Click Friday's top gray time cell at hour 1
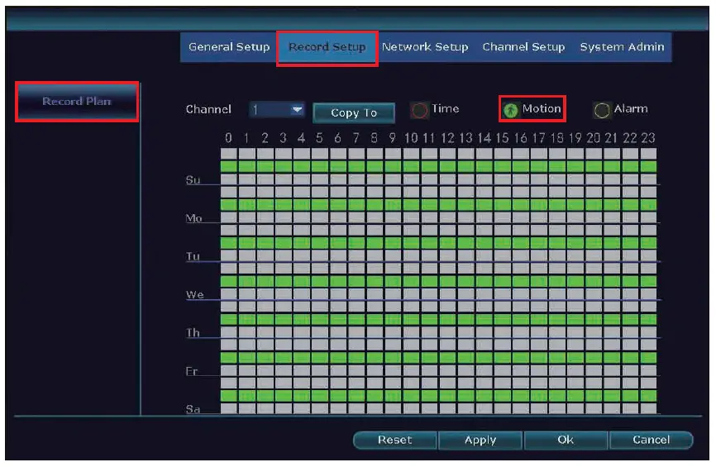Screen dimensions: 716x467 pyautogui.click(x=247, y=345)
